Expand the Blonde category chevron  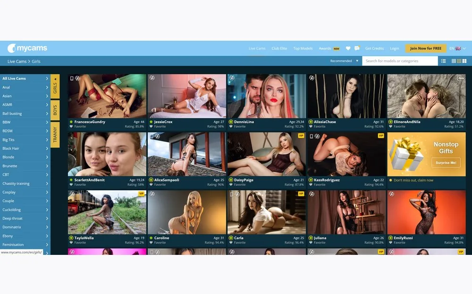[47, 157]
